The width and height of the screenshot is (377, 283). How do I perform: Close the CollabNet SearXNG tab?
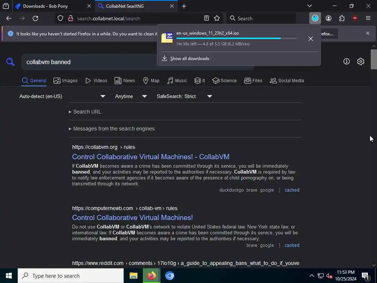pos(172,6)
